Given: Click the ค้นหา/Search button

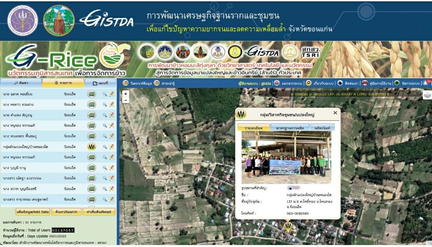Looking at the screenshot, I should pyautogui.click(x=67, y=212).
